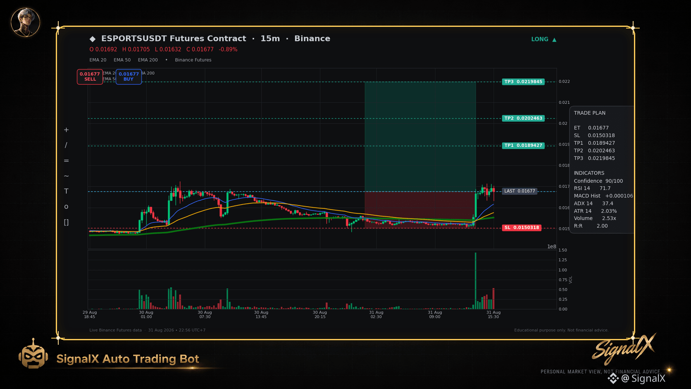Click the 30 Aug 13:45 time label

click(261, 315)
